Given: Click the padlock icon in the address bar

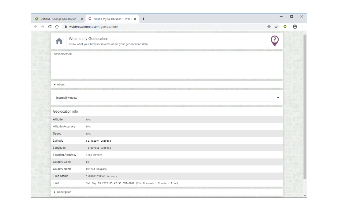Looking at the screenshot, I should coord(65,27).
